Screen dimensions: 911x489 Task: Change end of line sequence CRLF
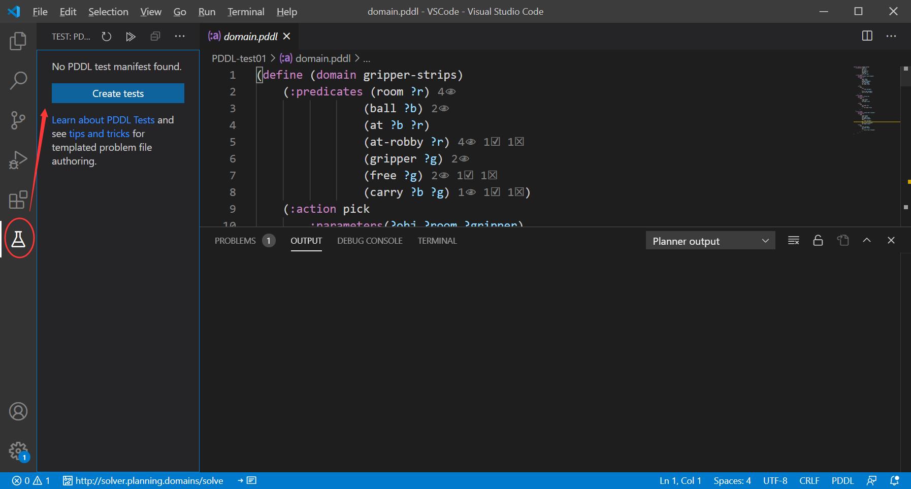[809, 480]
